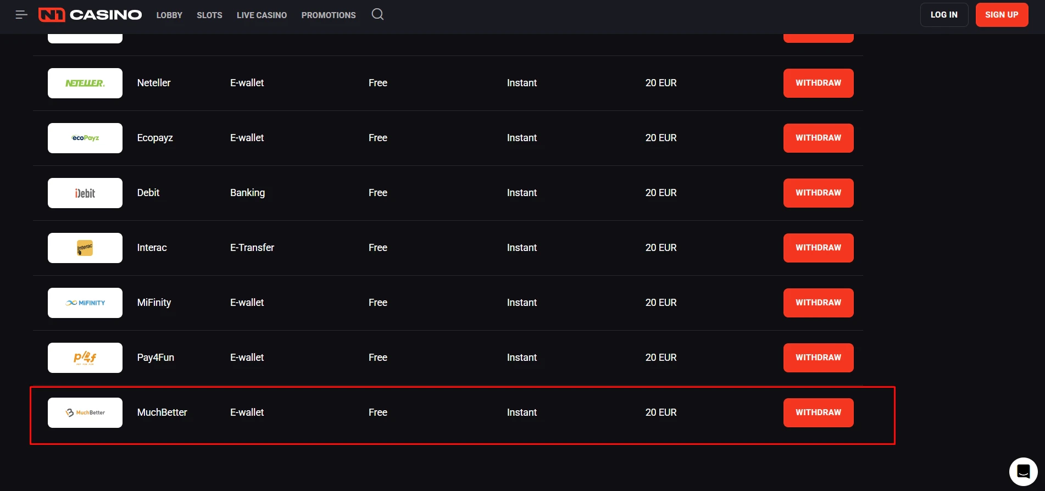Select the Debit method name

[x=148, y=193]
